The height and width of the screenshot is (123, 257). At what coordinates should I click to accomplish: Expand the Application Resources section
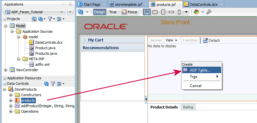(x=5, y=78)
